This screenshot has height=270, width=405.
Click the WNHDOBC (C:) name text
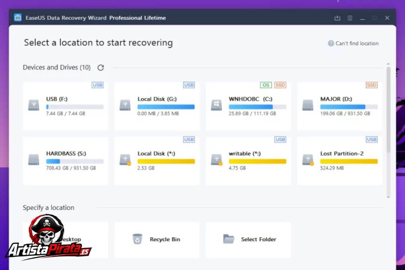(250, 99)
